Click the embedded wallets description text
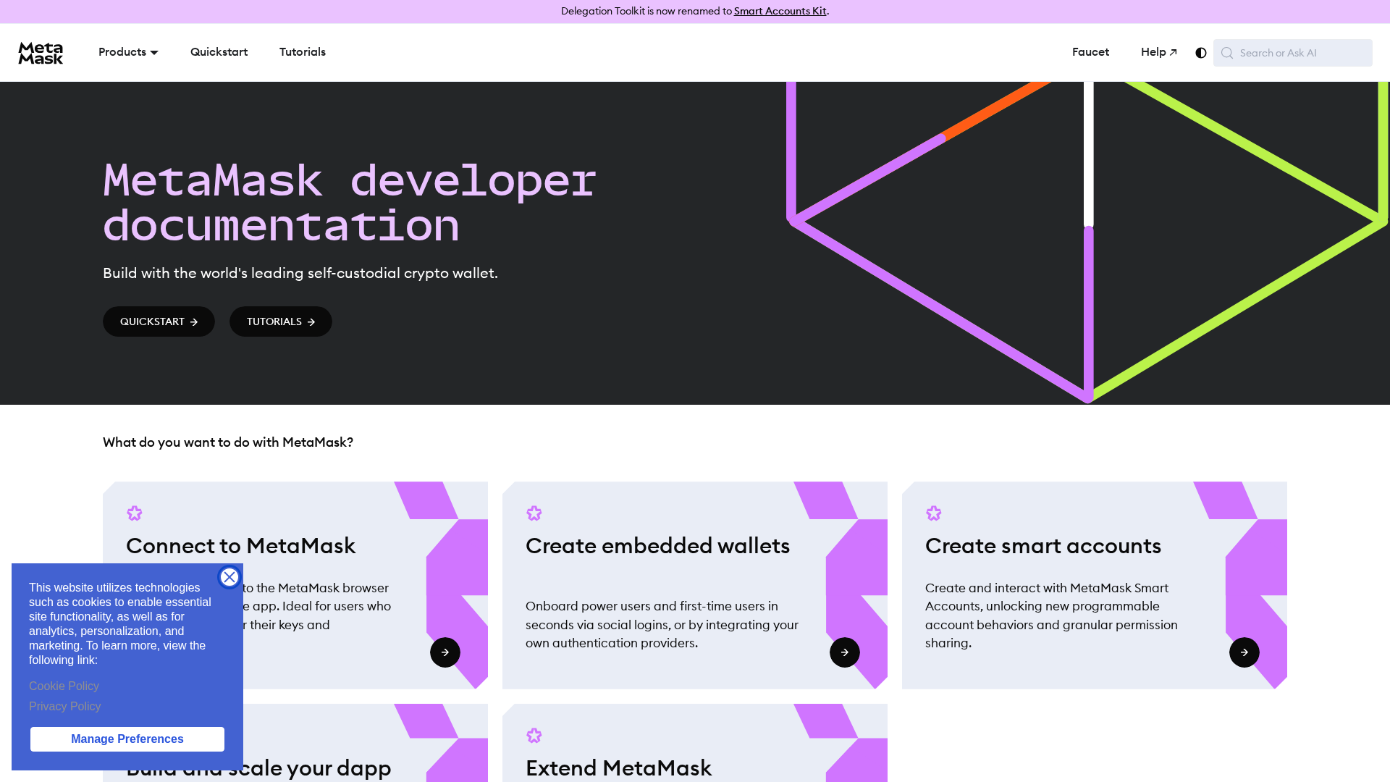Image resolution: width=1390 pixels, height=782 pixels. pos(662,625)
